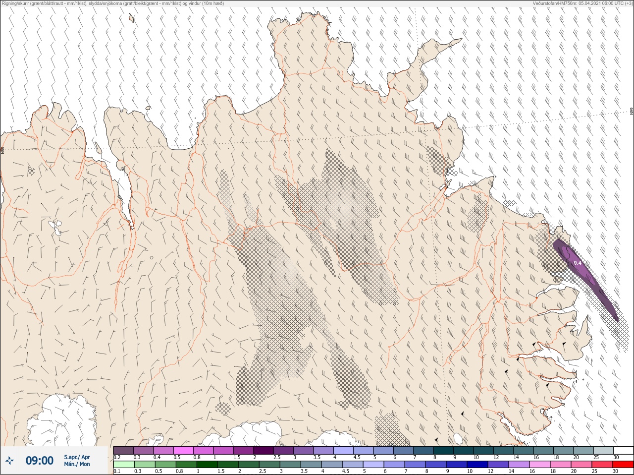The height and width of the screenshot is (475, 634).
Task: Click the 09:00 forecast time label
Action: point(40,461)
